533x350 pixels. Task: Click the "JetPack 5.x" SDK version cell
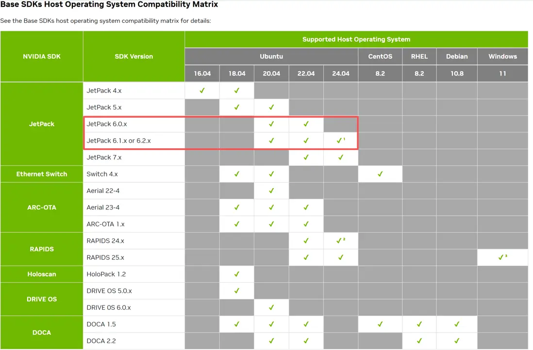pyautogui.click(x=134, y=107)
